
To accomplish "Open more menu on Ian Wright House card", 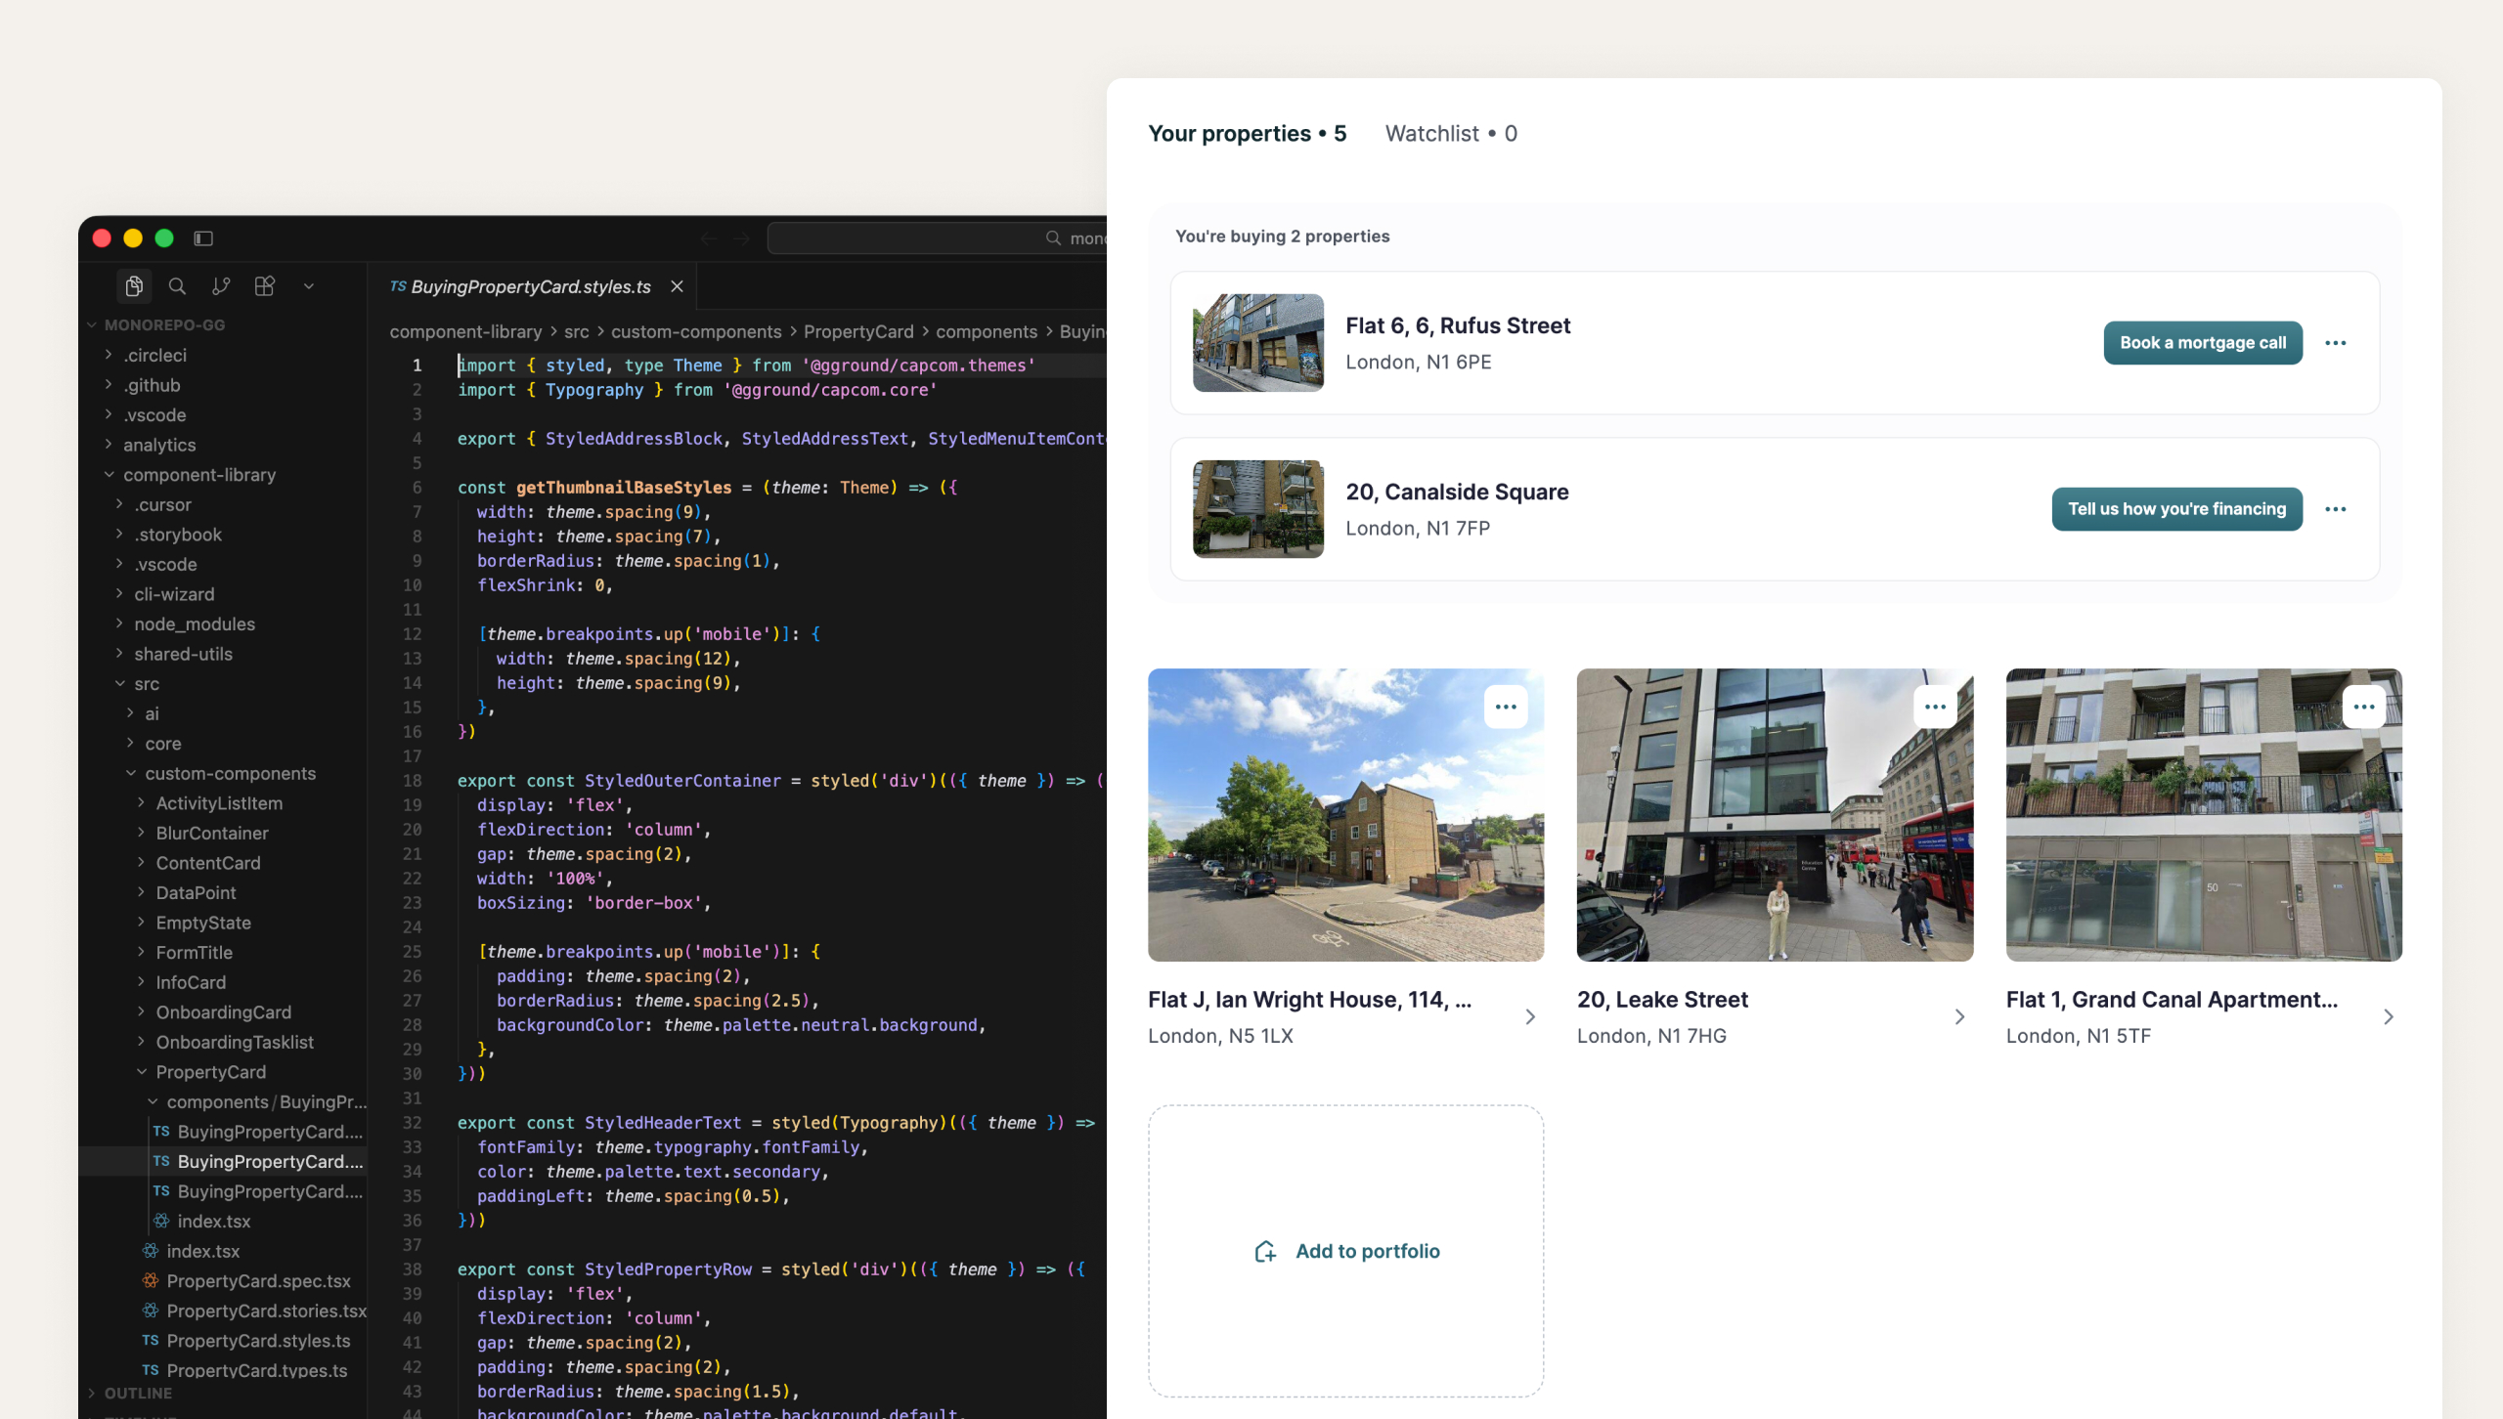I will [x=1506, y=707].
